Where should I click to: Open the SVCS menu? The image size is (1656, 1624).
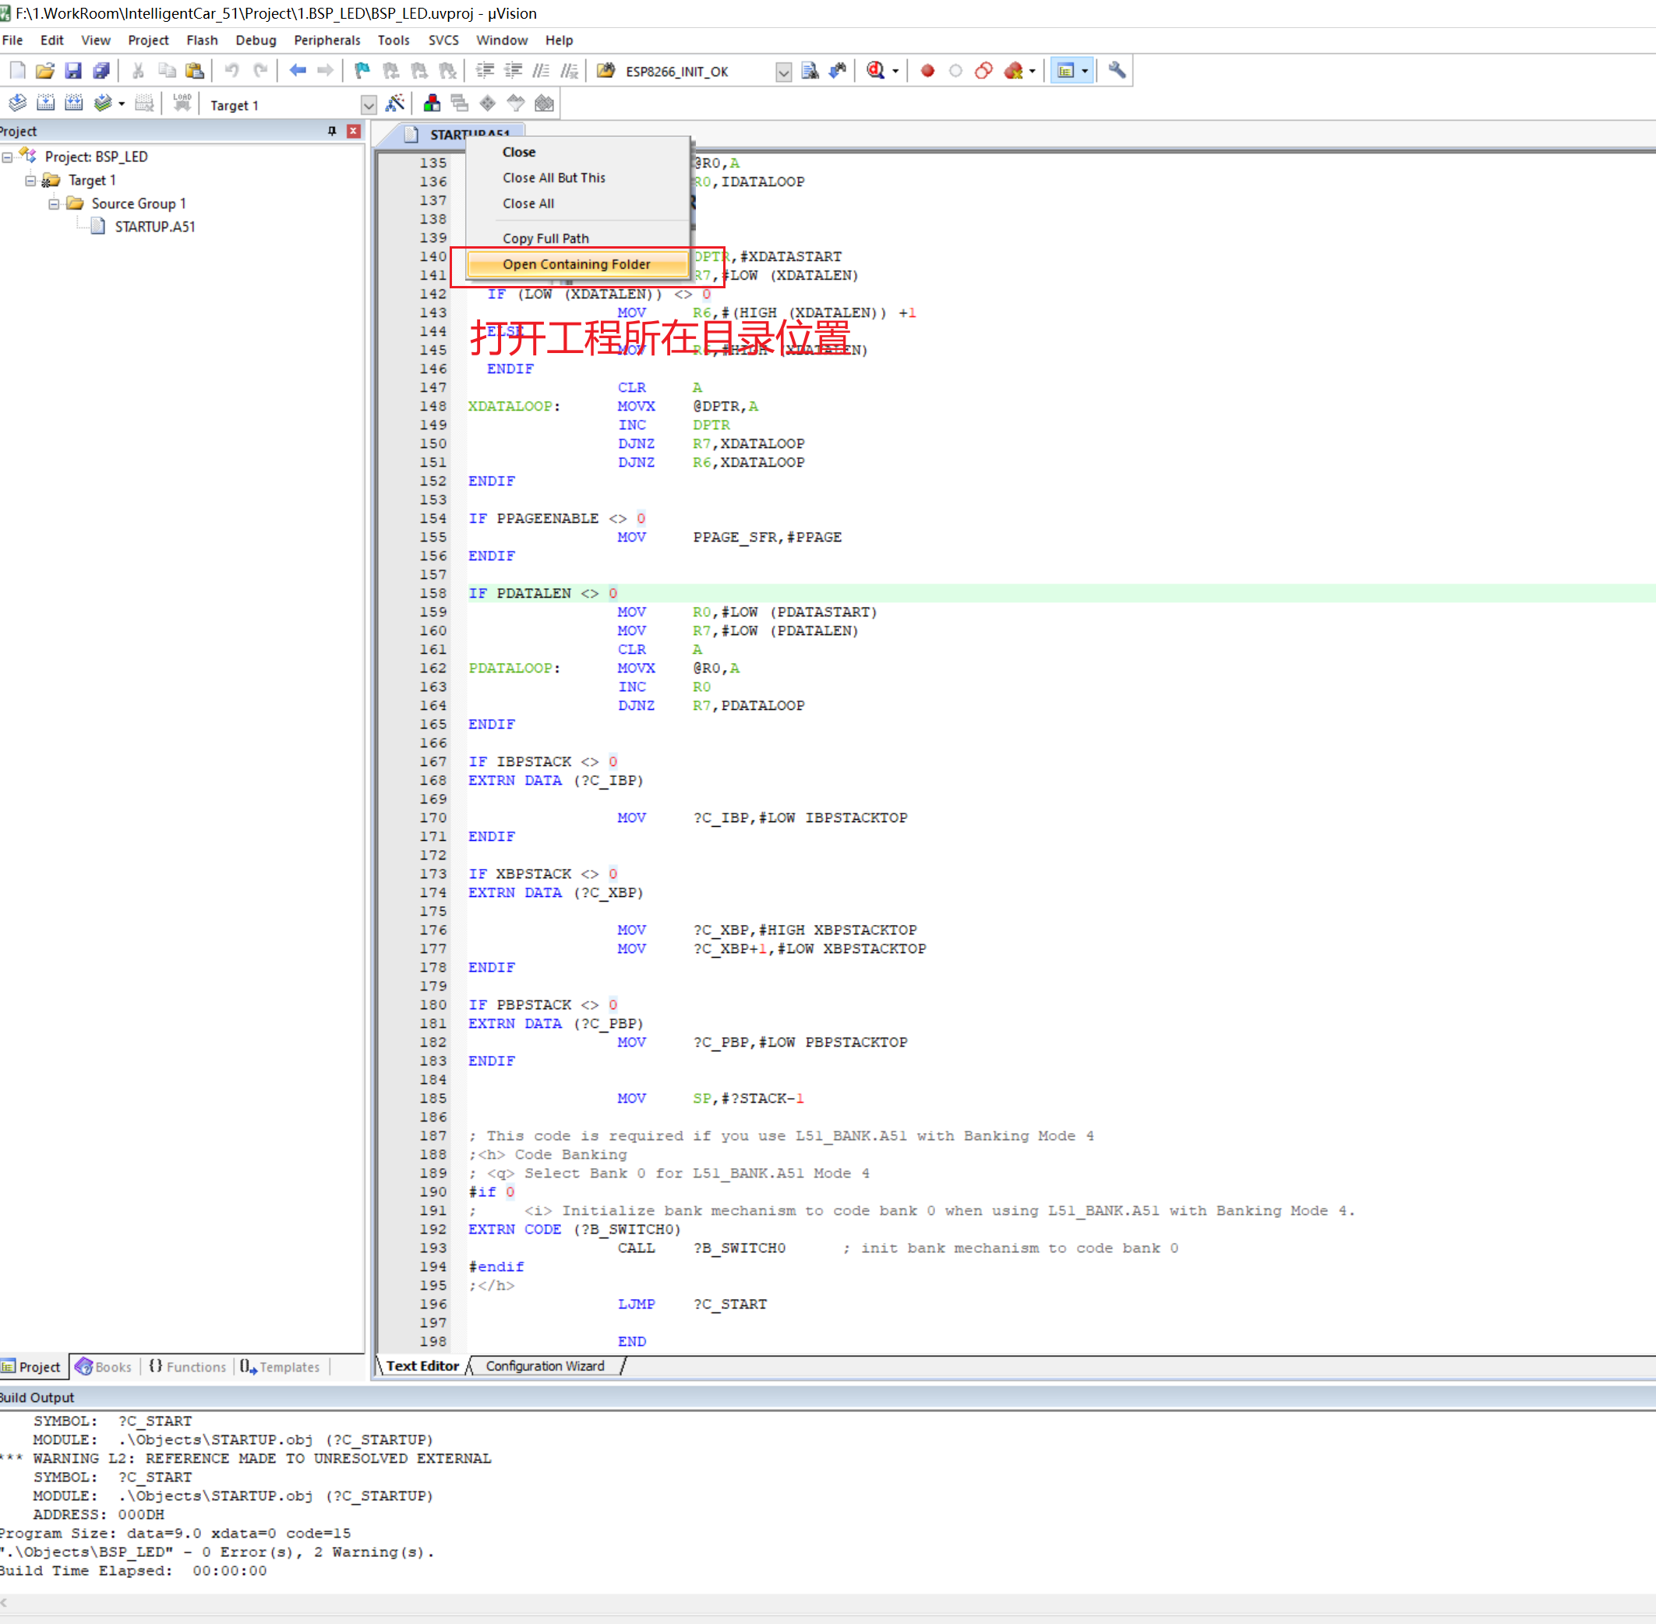443,40
